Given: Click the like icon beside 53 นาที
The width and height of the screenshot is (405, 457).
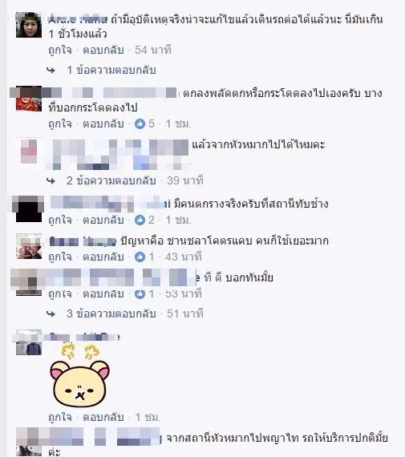Looking at the screenshot, I should [140, 293].
